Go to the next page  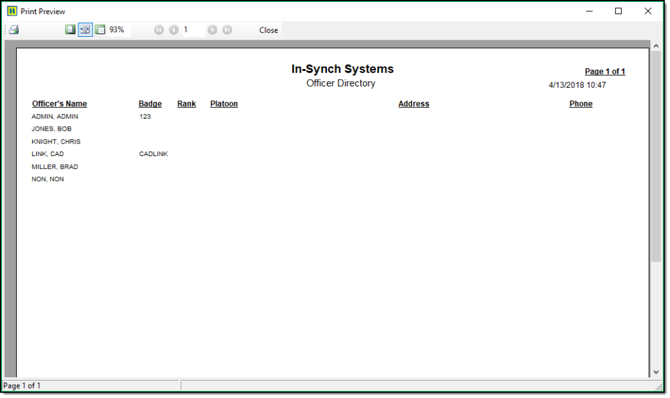(212, 30)
